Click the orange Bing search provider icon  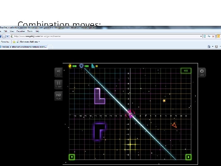tap(219, 36)
